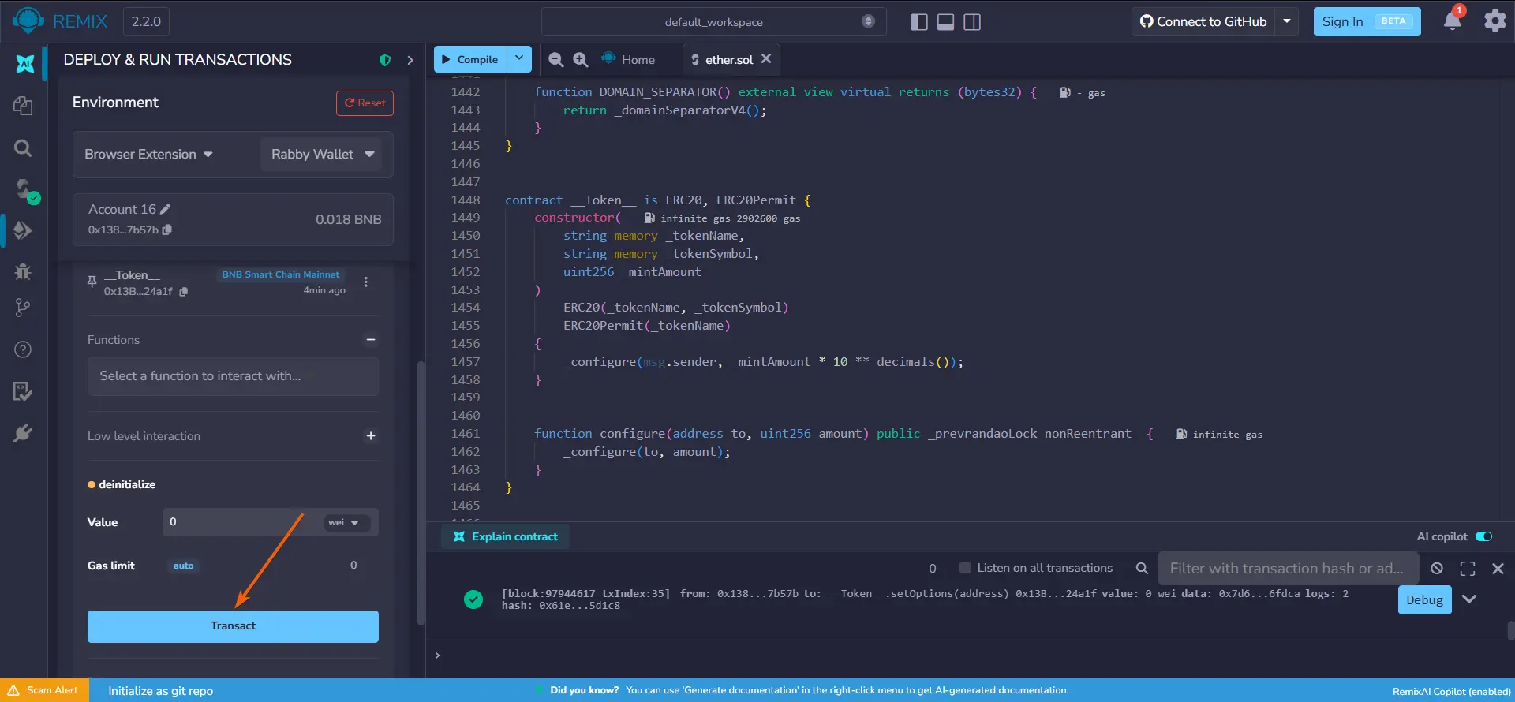Open the Debugger bug icon in sidebar

(23, 272)
